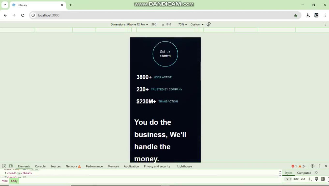Switch to the Computed sidebar tab
The height and width of the screenshot is (186, 329).
click(x=304, y=173)
